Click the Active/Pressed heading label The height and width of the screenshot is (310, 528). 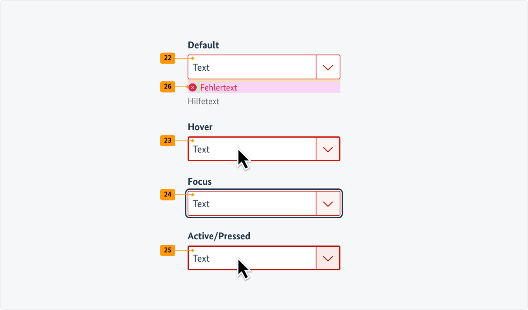[219, 236]
